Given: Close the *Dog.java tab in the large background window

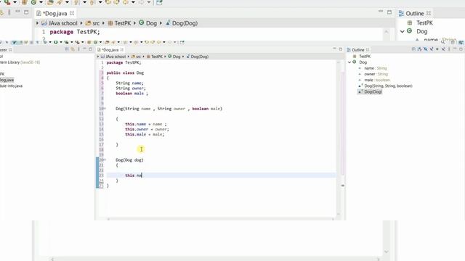Looking at the screenshot, I should pyautogui.click(x=72, y=13).
